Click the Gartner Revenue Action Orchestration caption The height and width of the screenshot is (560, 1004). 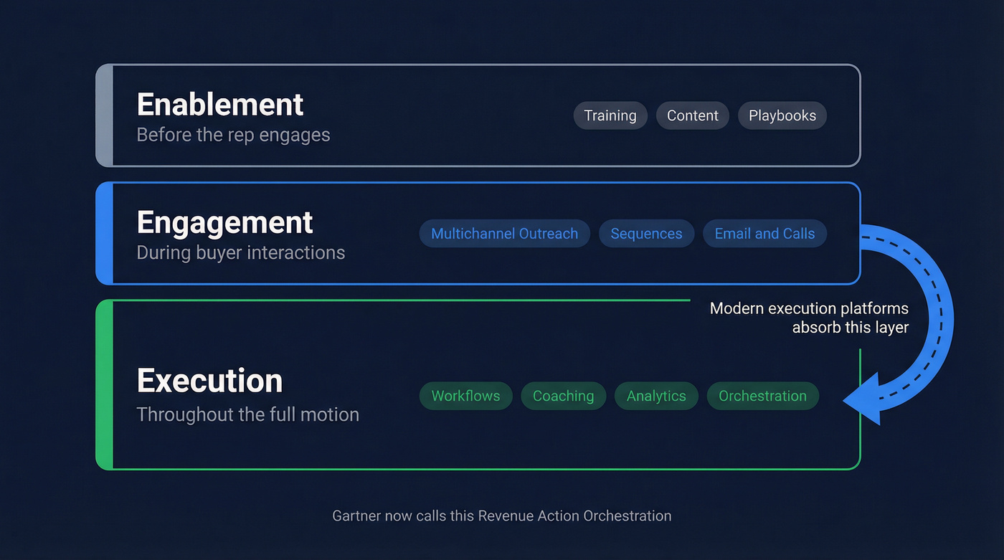(501, 516)
